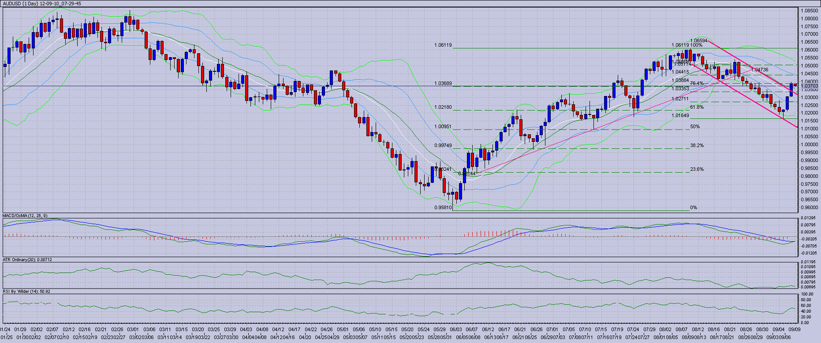Screen dimensions: 821x343
Task: Select the 1.01649 support level label
Action: (680, 115)
